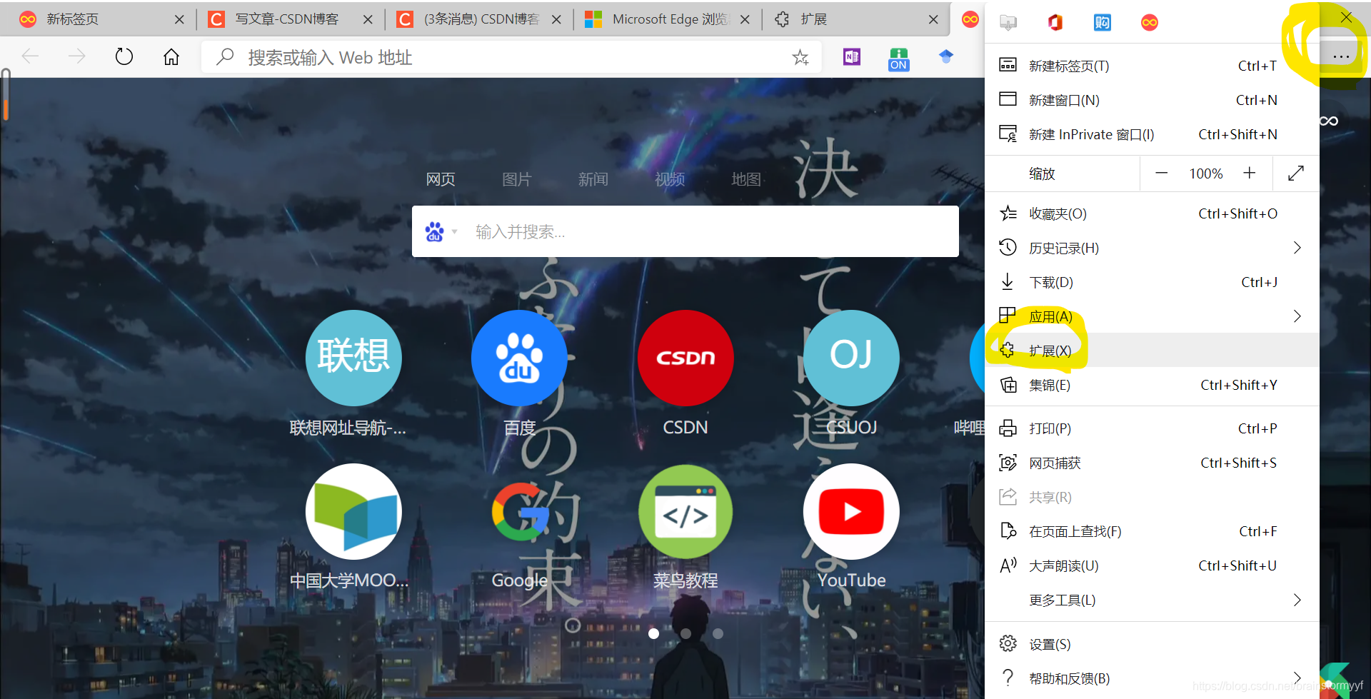Viewport: 1371px width, 699px height.
Task: Open the 菜鸟教程 speed dial tile
Action: [685, 512]
